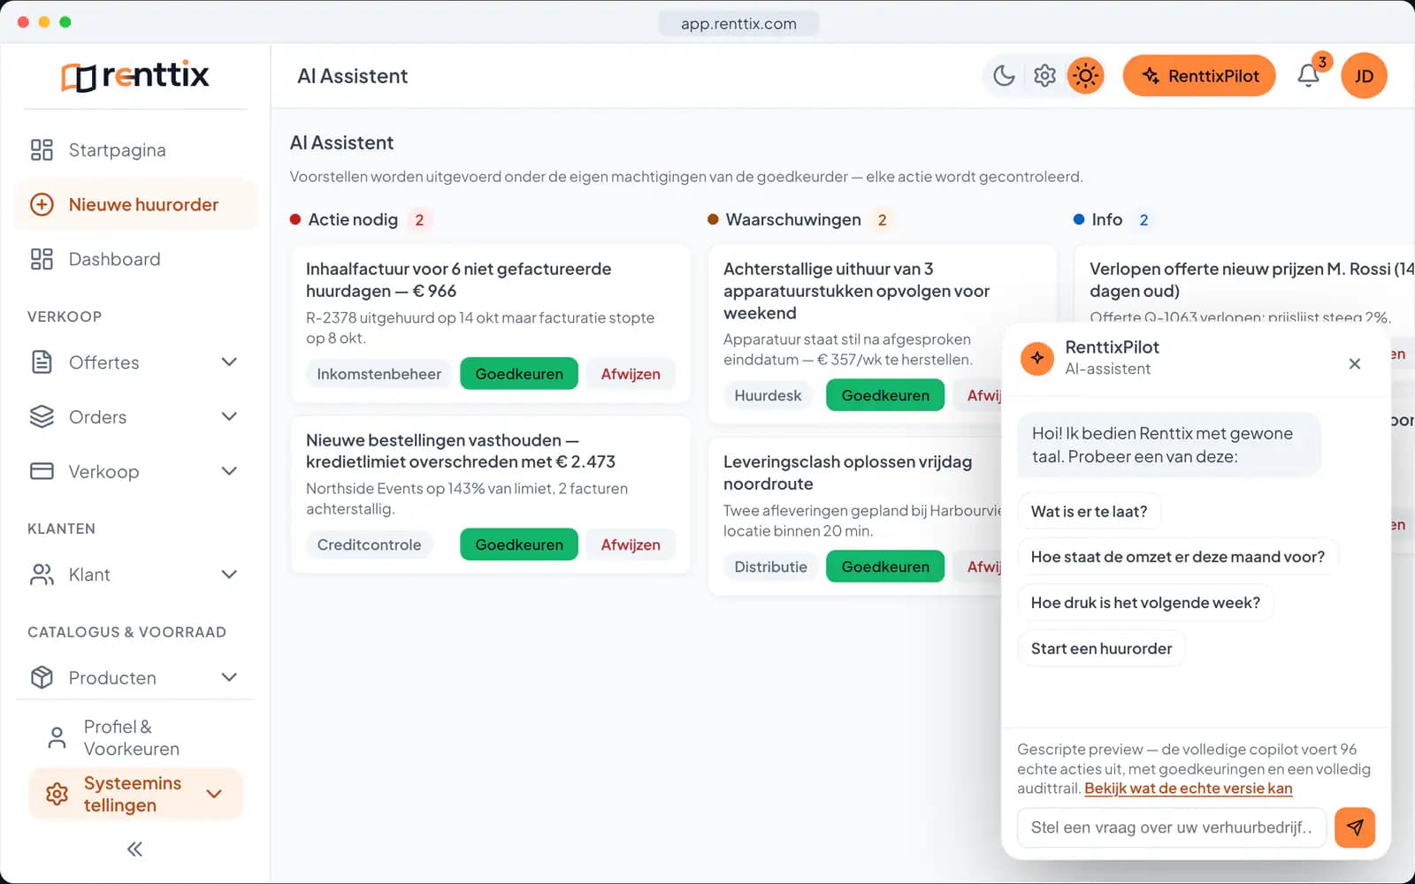Send the chat message with the arrow button

click(1355, 827)
